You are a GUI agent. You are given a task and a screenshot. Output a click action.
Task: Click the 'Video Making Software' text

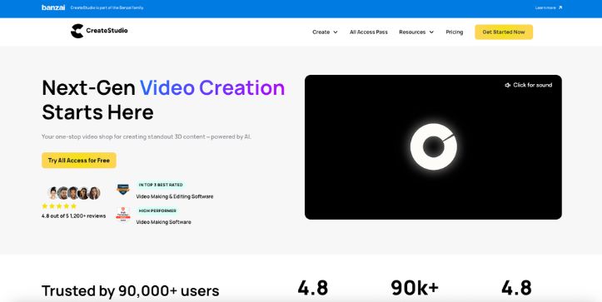(x=163, y=222)
